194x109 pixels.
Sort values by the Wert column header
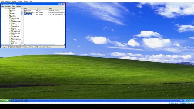point(57,9)
